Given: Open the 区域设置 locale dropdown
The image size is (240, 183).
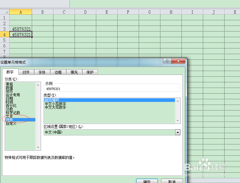Looking at the screenshot, I should [178, 132].
